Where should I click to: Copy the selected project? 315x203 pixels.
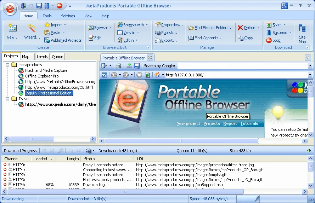point(246,38)
